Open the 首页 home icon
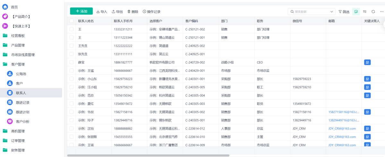 click(x=5, y=7)
